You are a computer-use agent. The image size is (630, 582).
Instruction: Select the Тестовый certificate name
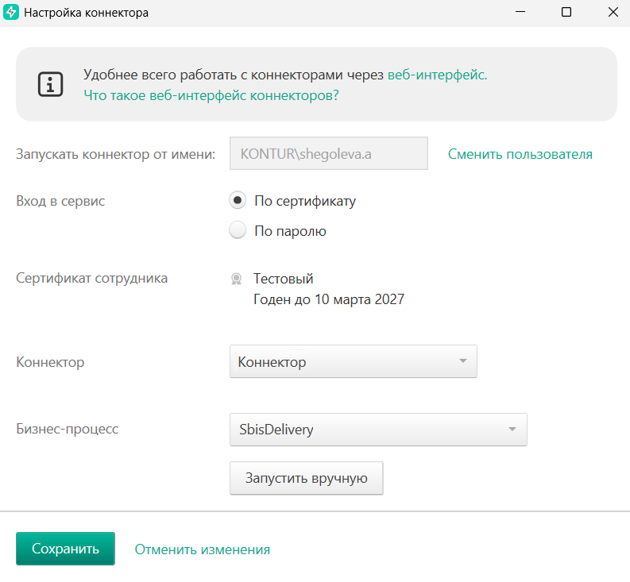283,279
